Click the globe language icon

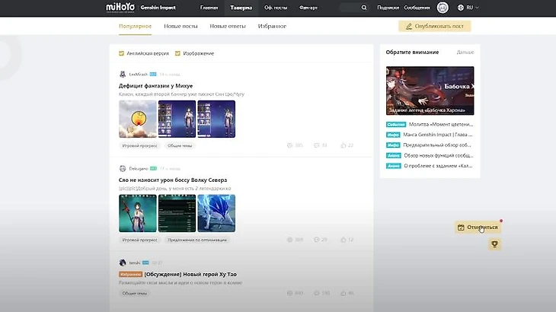(x=461, y=8)
